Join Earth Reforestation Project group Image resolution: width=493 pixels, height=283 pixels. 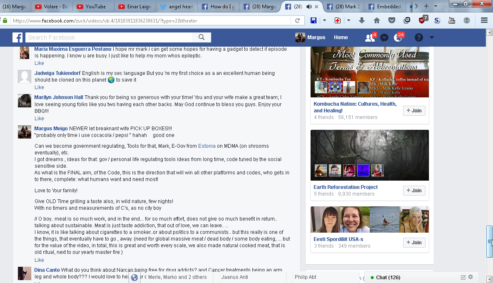(414, 190)
